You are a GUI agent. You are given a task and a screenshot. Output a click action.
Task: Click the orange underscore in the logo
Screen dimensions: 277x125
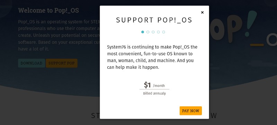point(257,45)
